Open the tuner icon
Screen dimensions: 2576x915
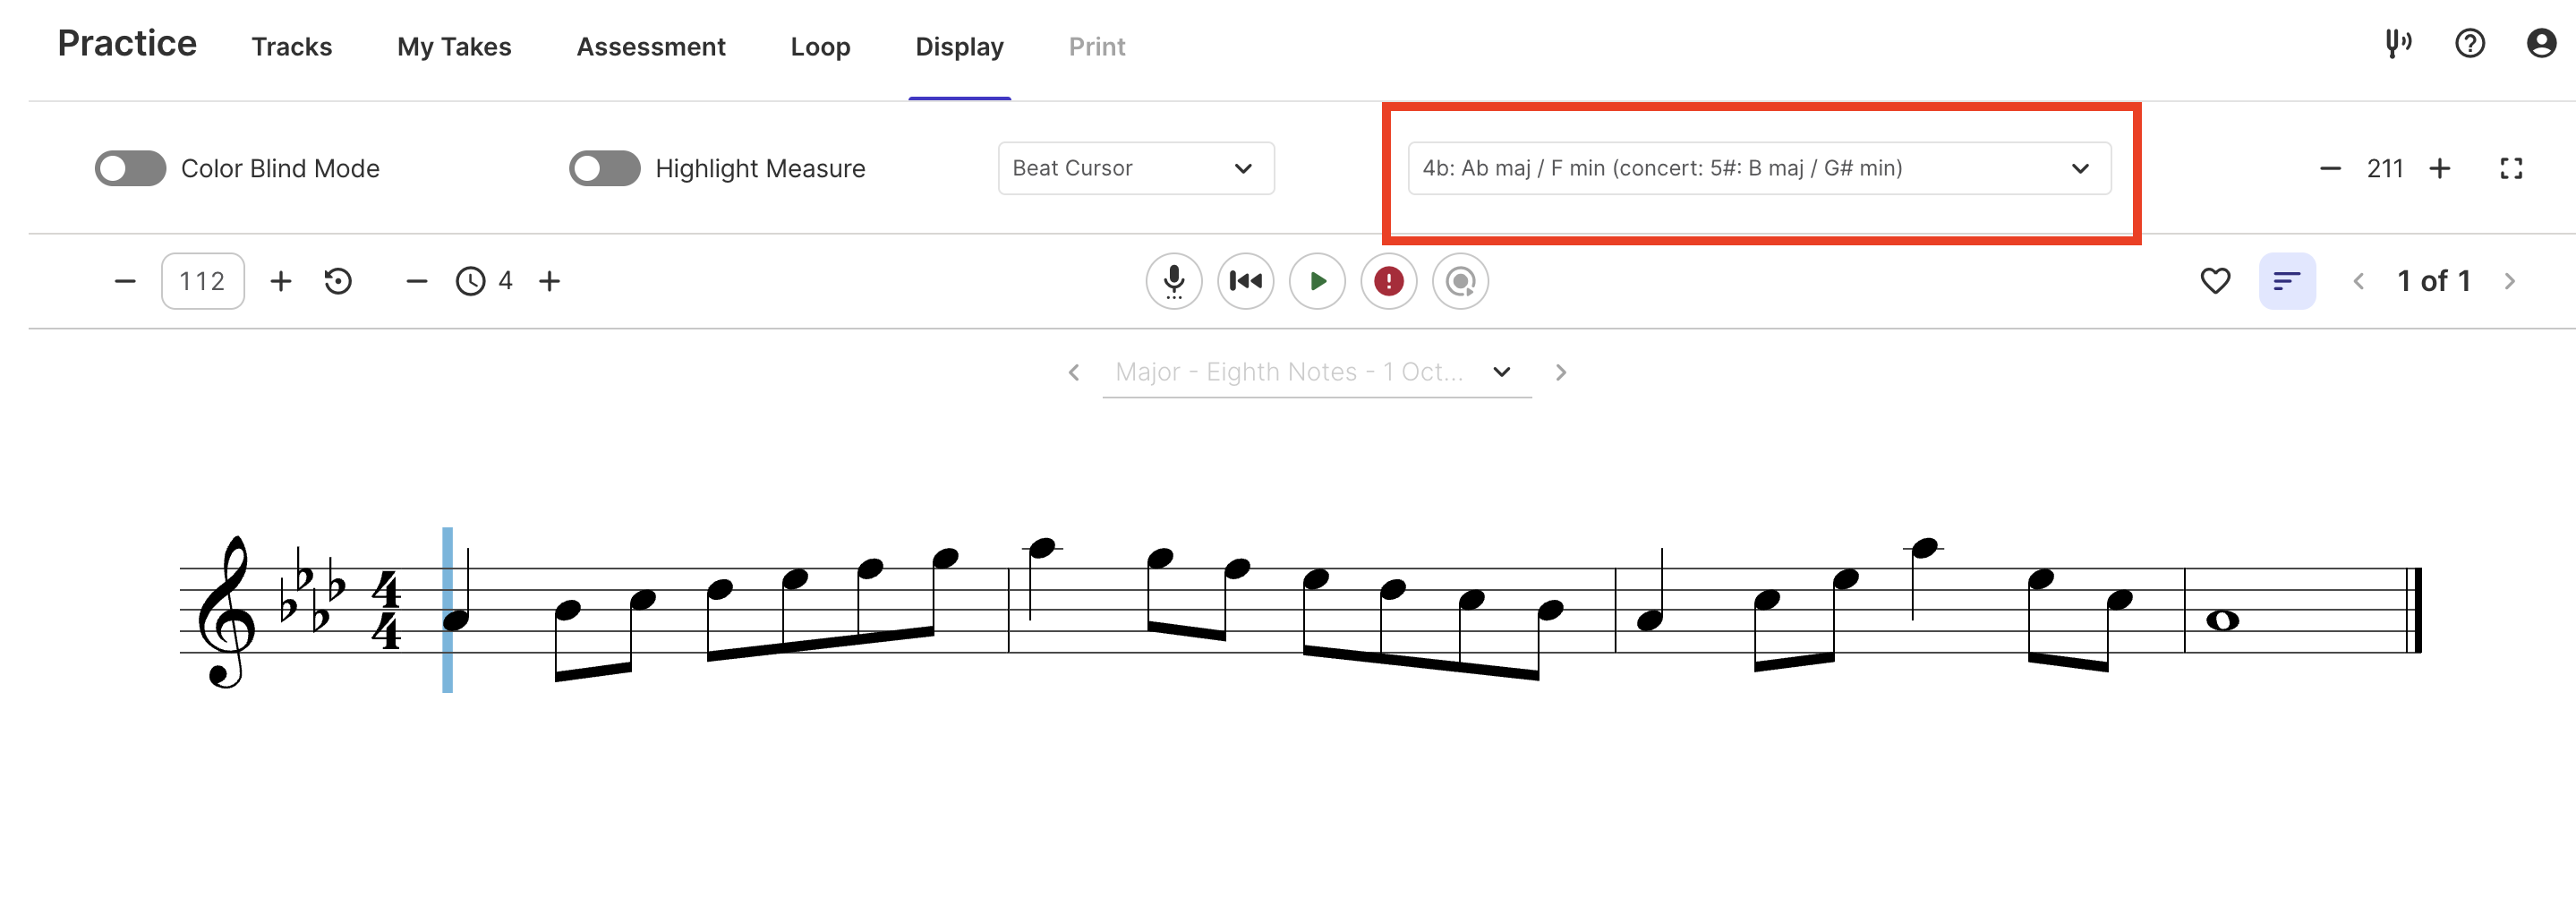[2397, 44]
